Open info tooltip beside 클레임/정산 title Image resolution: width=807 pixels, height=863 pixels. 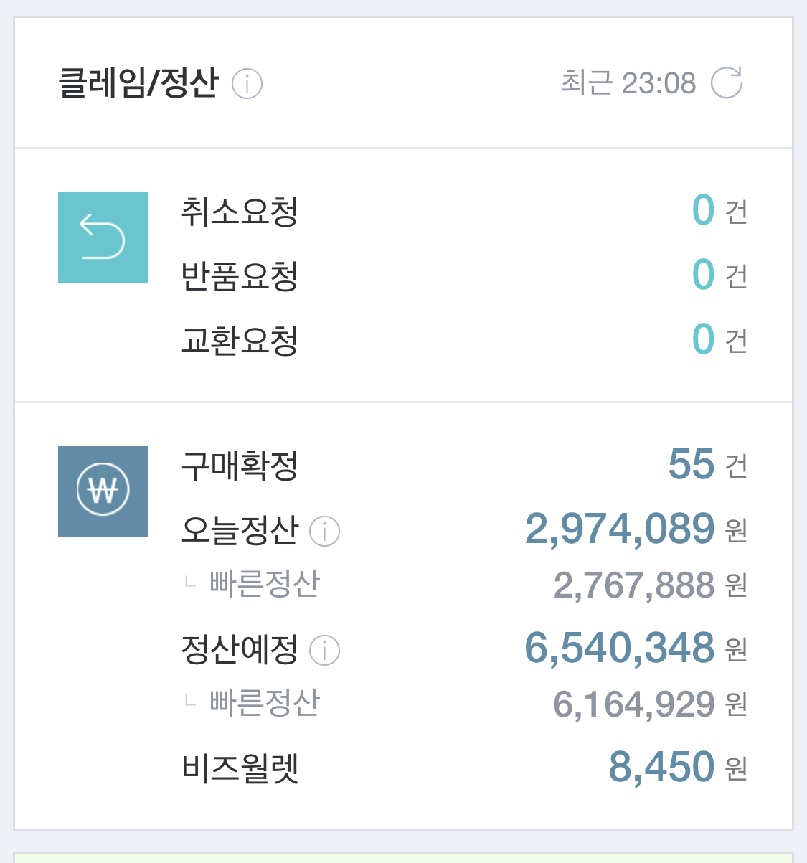coord(247,84)
